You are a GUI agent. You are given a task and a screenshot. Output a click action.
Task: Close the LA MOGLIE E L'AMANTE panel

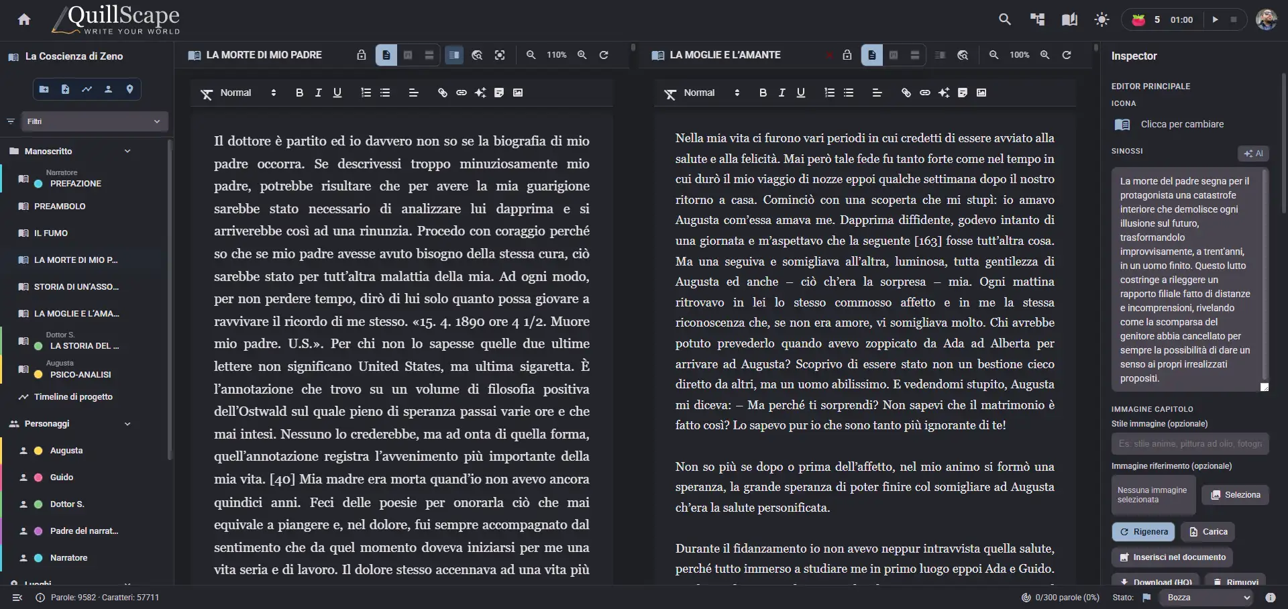coord(829,55)
